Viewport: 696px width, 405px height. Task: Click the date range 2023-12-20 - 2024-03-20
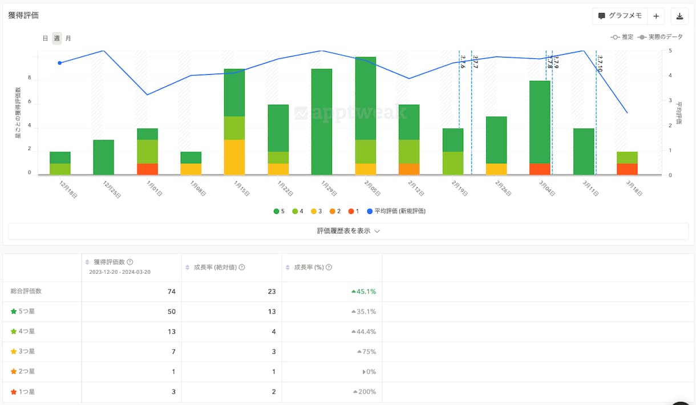120,272
